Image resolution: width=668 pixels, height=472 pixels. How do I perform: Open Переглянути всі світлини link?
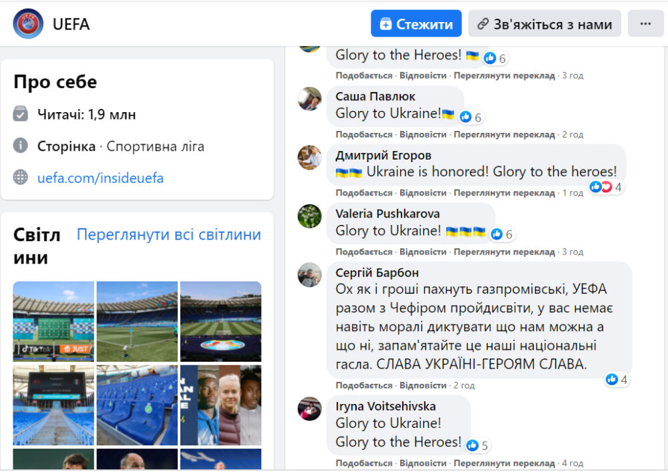pos(168,234)
